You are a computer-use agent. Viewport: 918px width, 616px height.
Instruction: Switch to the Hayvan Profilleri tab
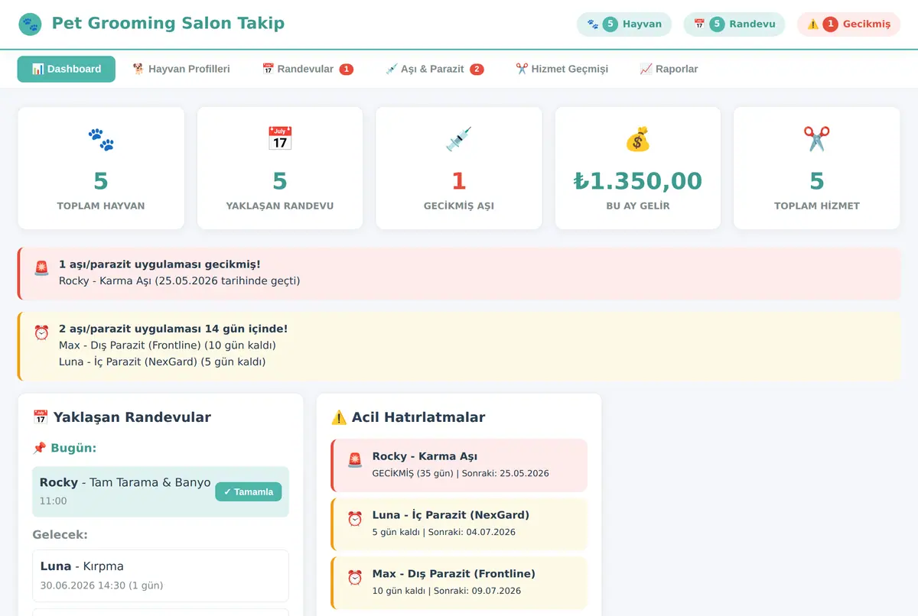tap(181, 69)
